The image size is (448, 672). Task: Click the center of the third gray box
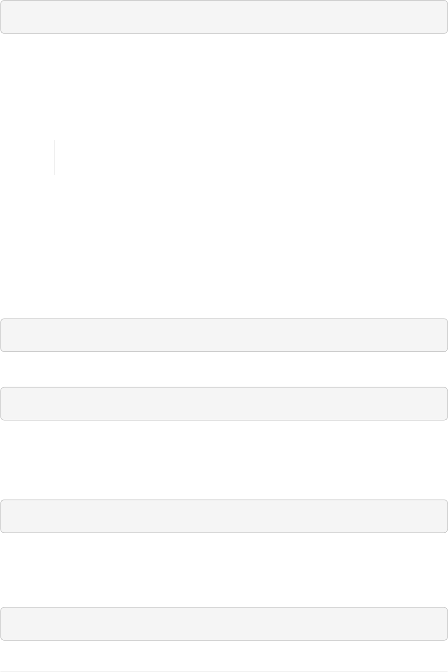point(224,404)
